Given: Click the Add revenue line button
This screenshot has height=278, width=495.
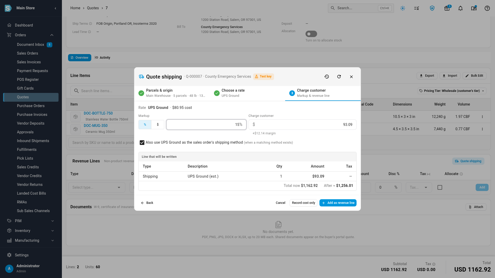Looking at the screenshot, I should click(482, 187).
